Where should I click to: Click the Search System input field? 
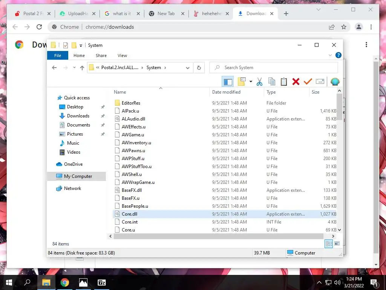(x=274, y=68)
